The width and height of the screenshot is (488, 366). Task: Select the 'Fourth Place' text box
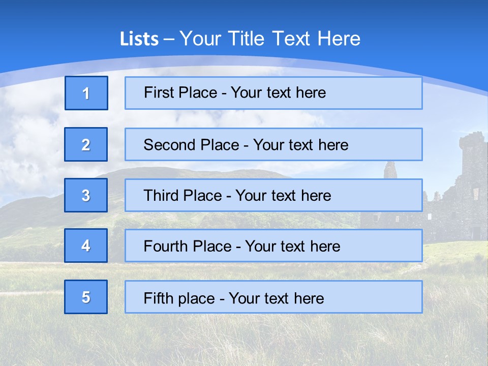273,246
